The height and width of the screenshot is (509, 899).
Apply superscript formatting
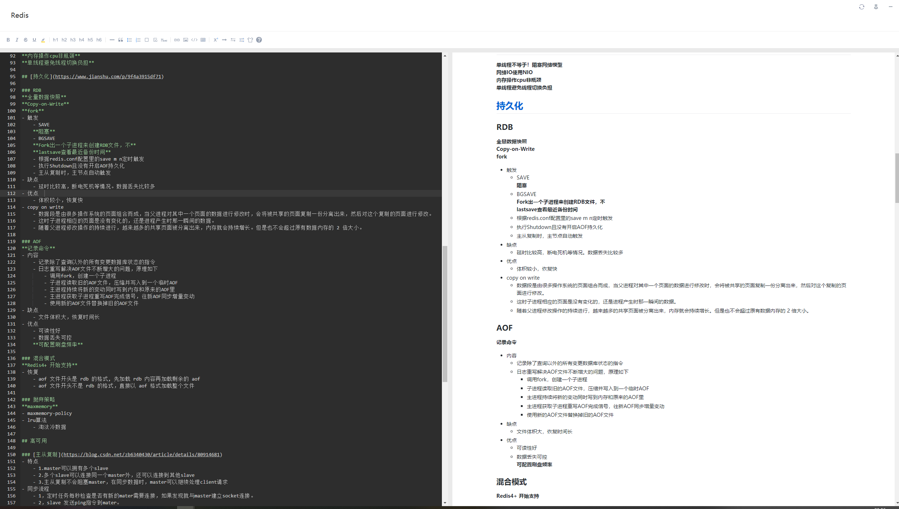click(216, 40)
